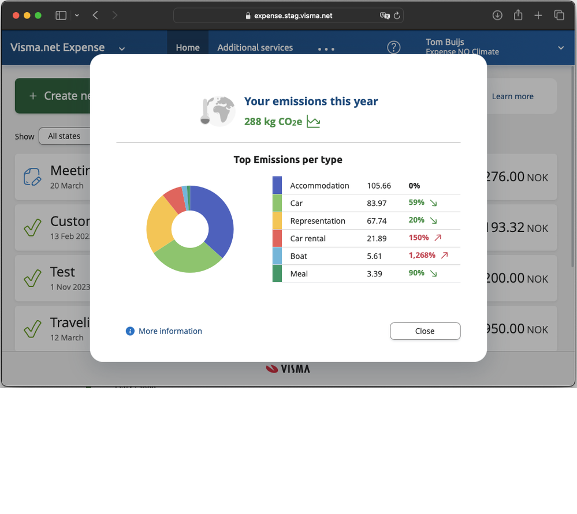Open Safari downloads icon
The width and height of the screenshot is (577, 514).
(x=497, y=16)
